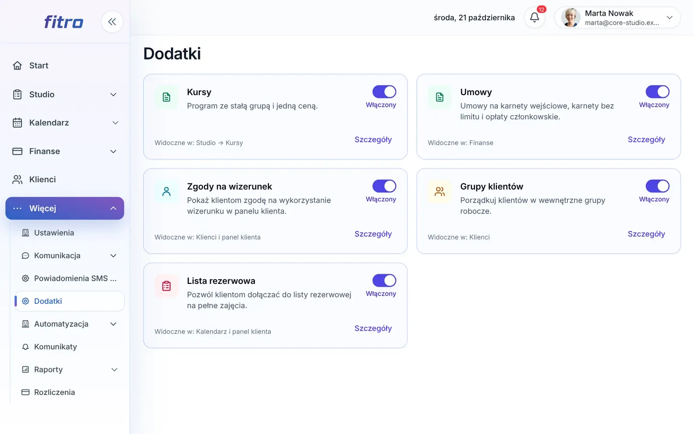Image resolution: width=694 pixels, height=434 pixels.
Task: Click the Lista rezerwowa clipboard icon
Action: tap(167, 286)
